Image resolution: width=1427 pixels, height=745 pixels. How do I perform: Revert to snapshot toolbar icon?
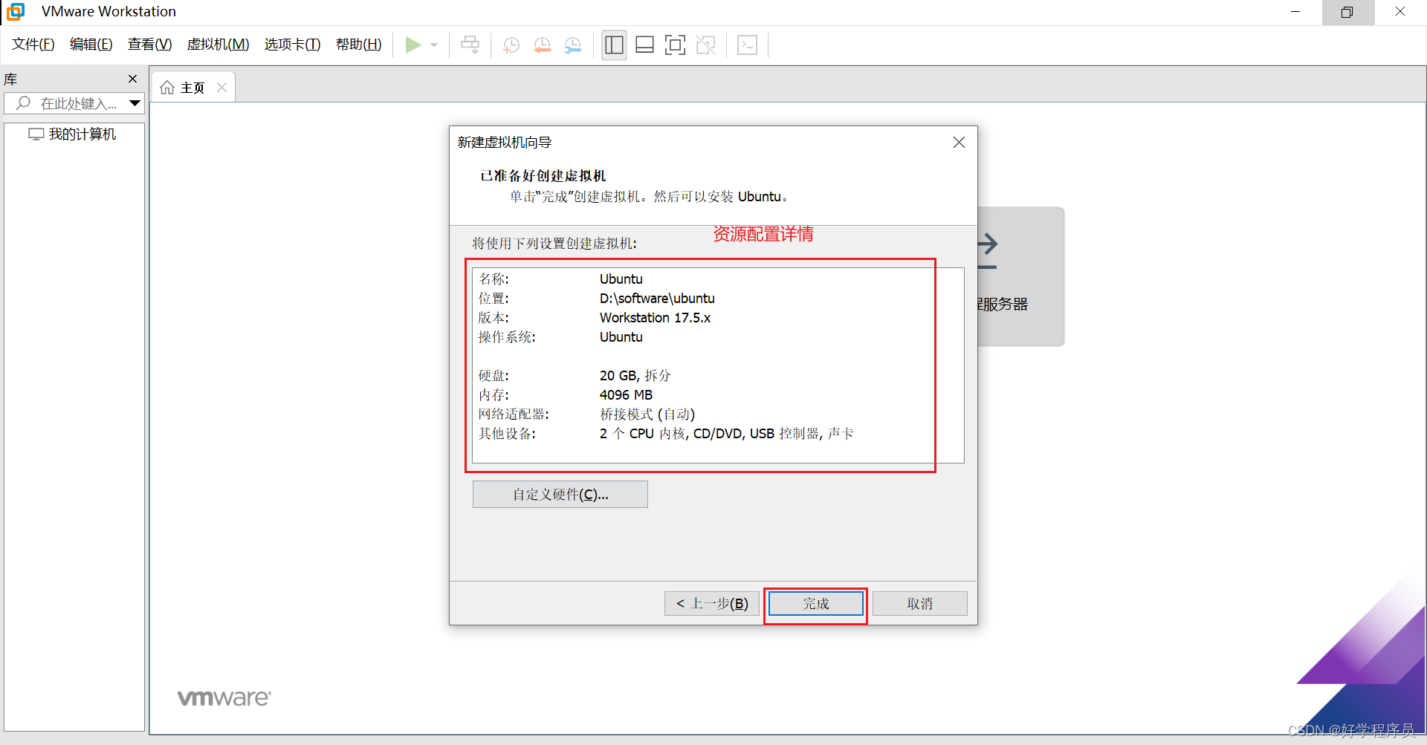(543, 45)
